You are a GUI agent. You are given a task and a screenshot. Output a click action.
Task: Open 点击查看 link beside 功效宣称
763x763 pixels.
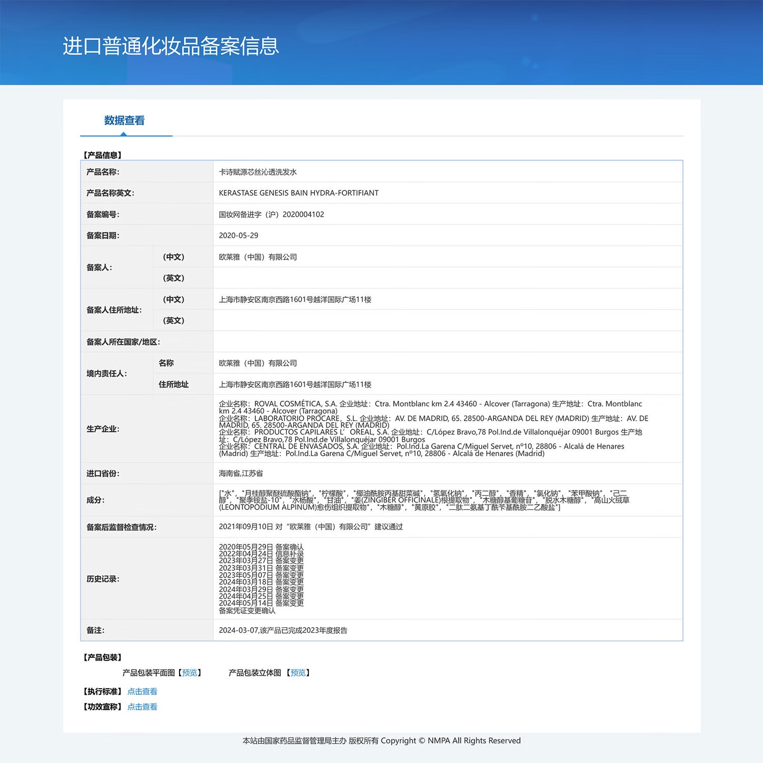pyautogui.click(x=142, y=707)
